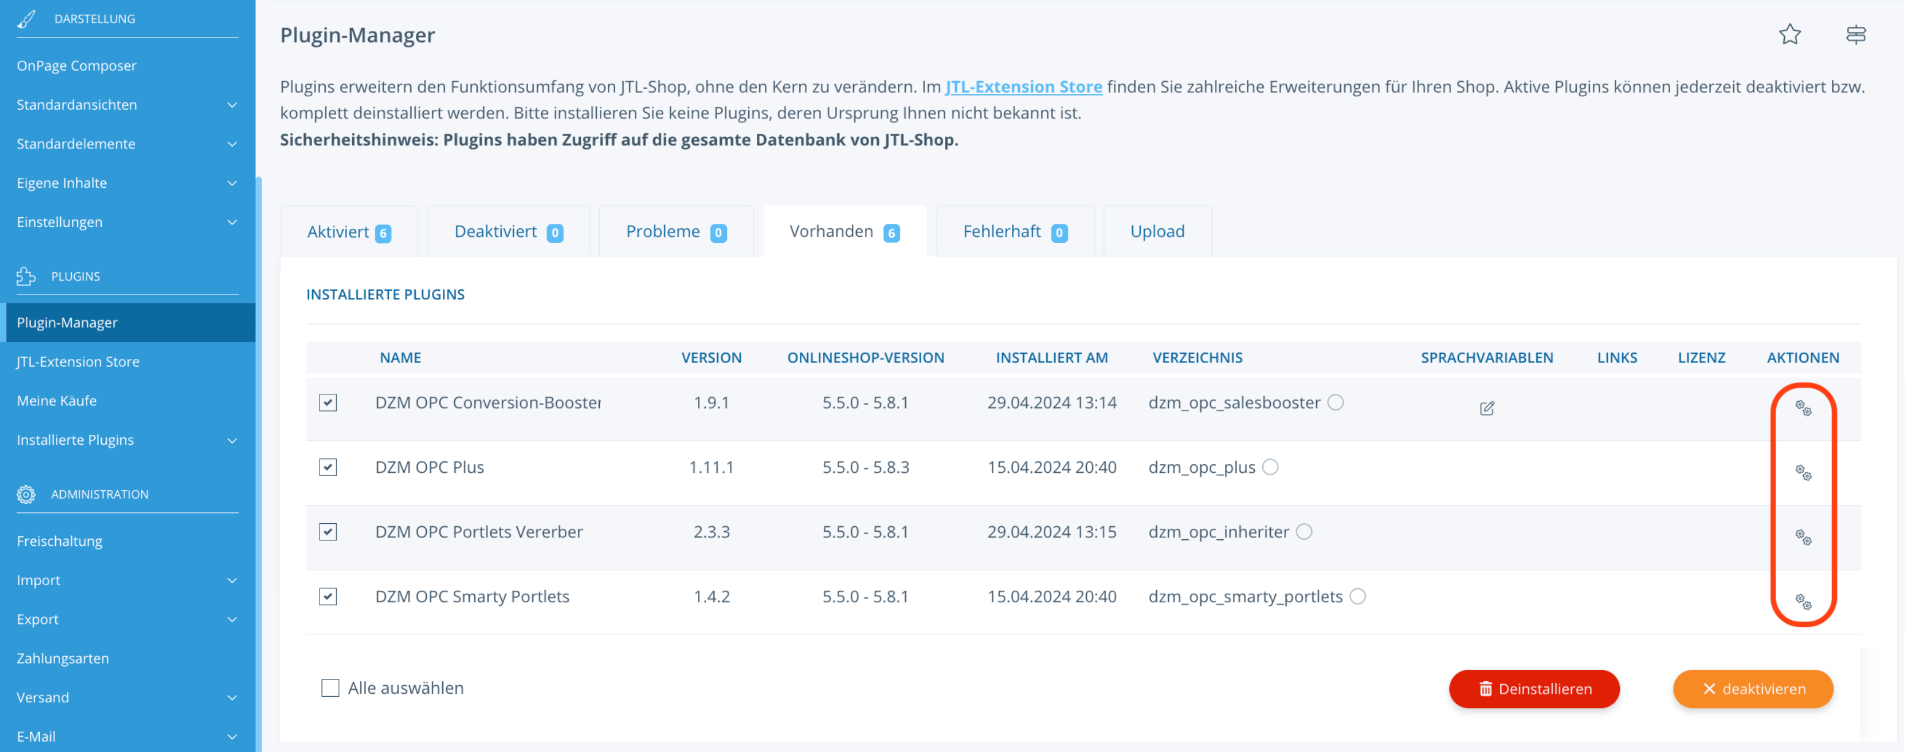The width and height of the screenshot is (1905, 752).
Task: Click the red Deinstallieren button
Action: click(1534, 688)
